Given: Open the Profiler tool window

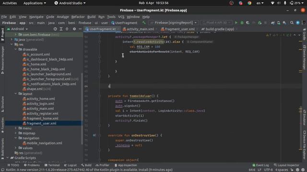Looking at the screenshot, I should [102, 165].
